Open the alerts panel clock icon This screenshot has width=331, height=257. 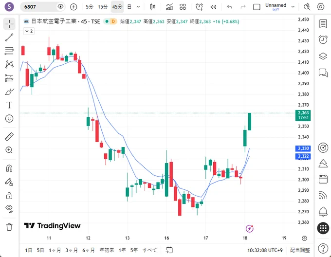(323, 39)
